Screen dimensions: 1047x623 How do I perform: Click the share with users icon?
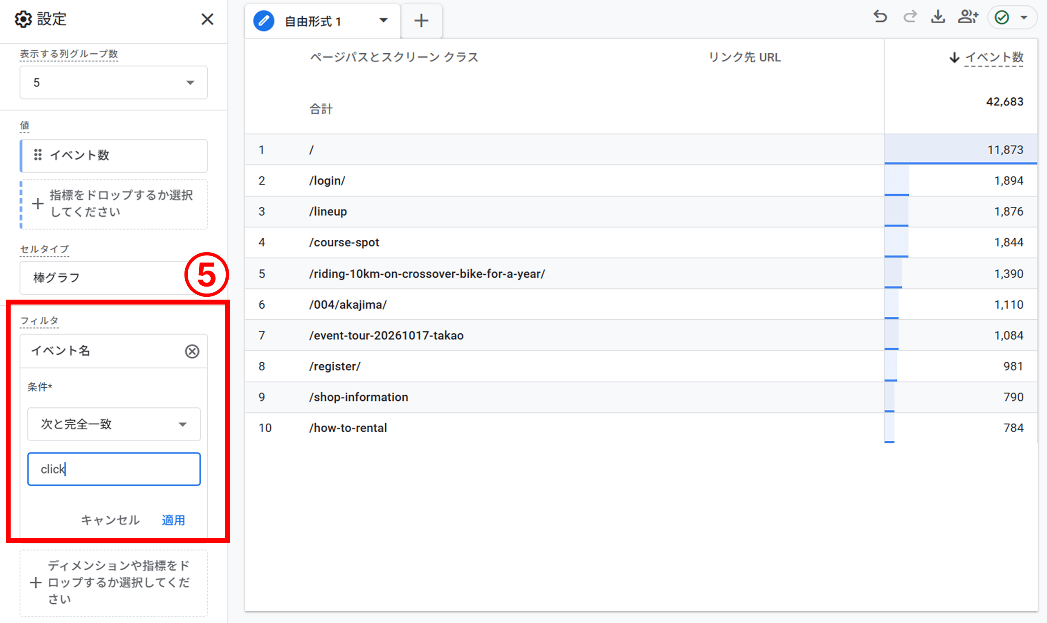point(968,17)
